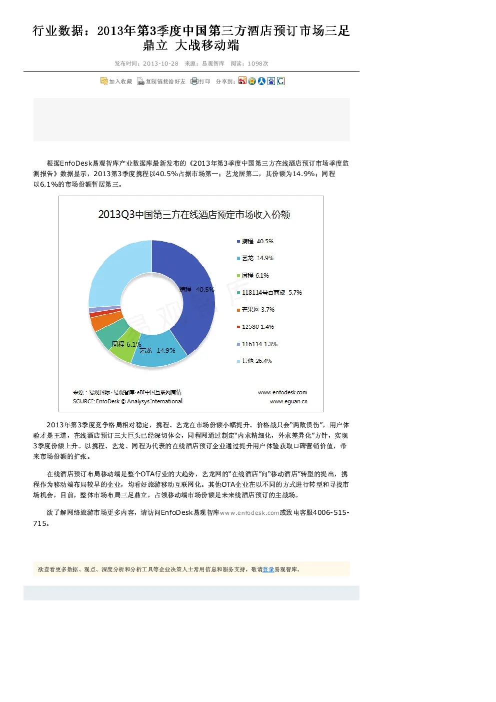Click the chart title 2013Q3中国第三方在线酒店预定市场收入份额
This screenshot has width=496, height=702.
click(x=194, y=215)
